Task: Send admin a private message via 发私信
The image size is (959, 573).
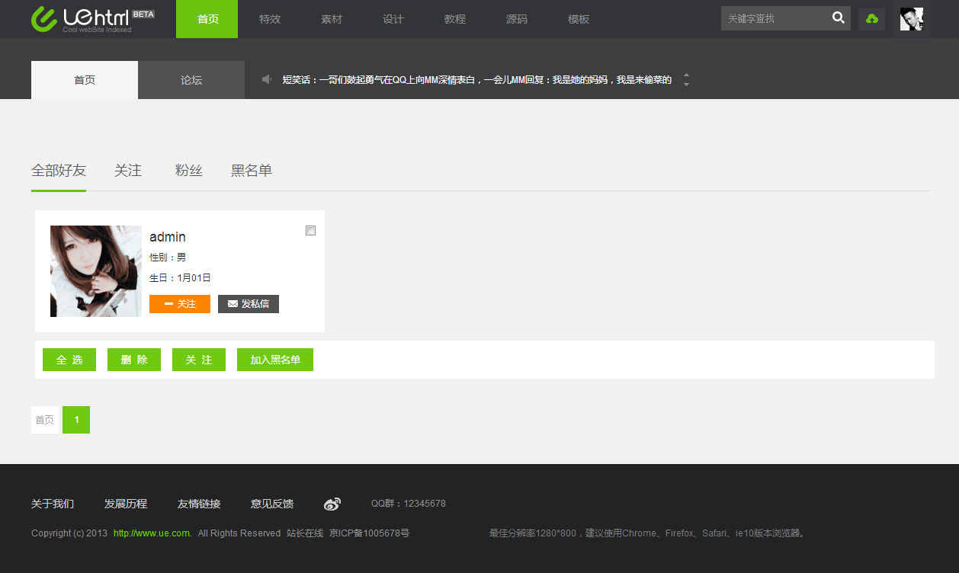Action: click(x=249, y=304)
